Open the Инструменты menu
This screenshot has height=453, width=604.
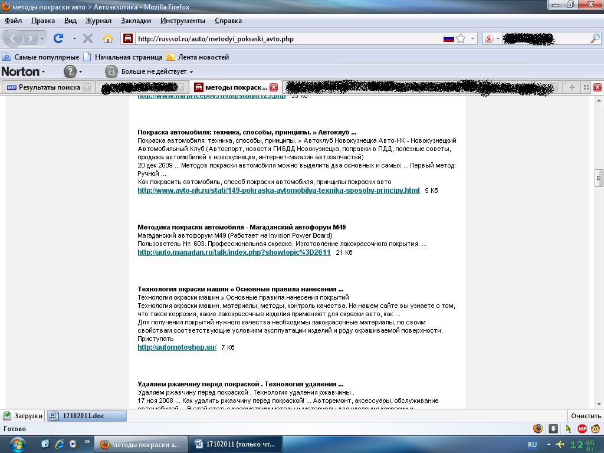tap(183, 21)
